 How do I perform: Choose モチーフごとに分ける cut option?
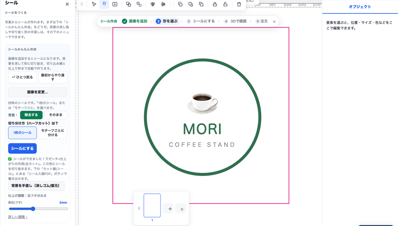point(53,133)
